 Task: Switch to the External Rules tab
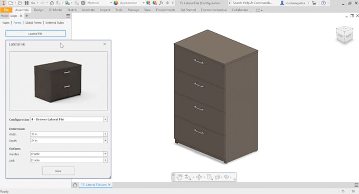(x=54, y=23)
